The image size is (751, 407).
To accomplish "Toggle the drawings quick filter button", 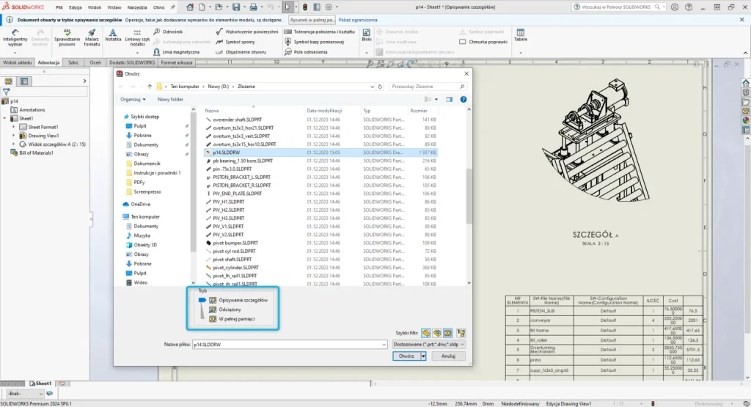I will click(448, 333).
